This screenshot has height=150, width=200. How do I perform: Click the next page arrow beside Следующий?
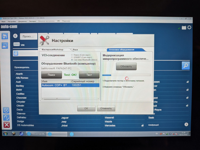tap(186, 124)
